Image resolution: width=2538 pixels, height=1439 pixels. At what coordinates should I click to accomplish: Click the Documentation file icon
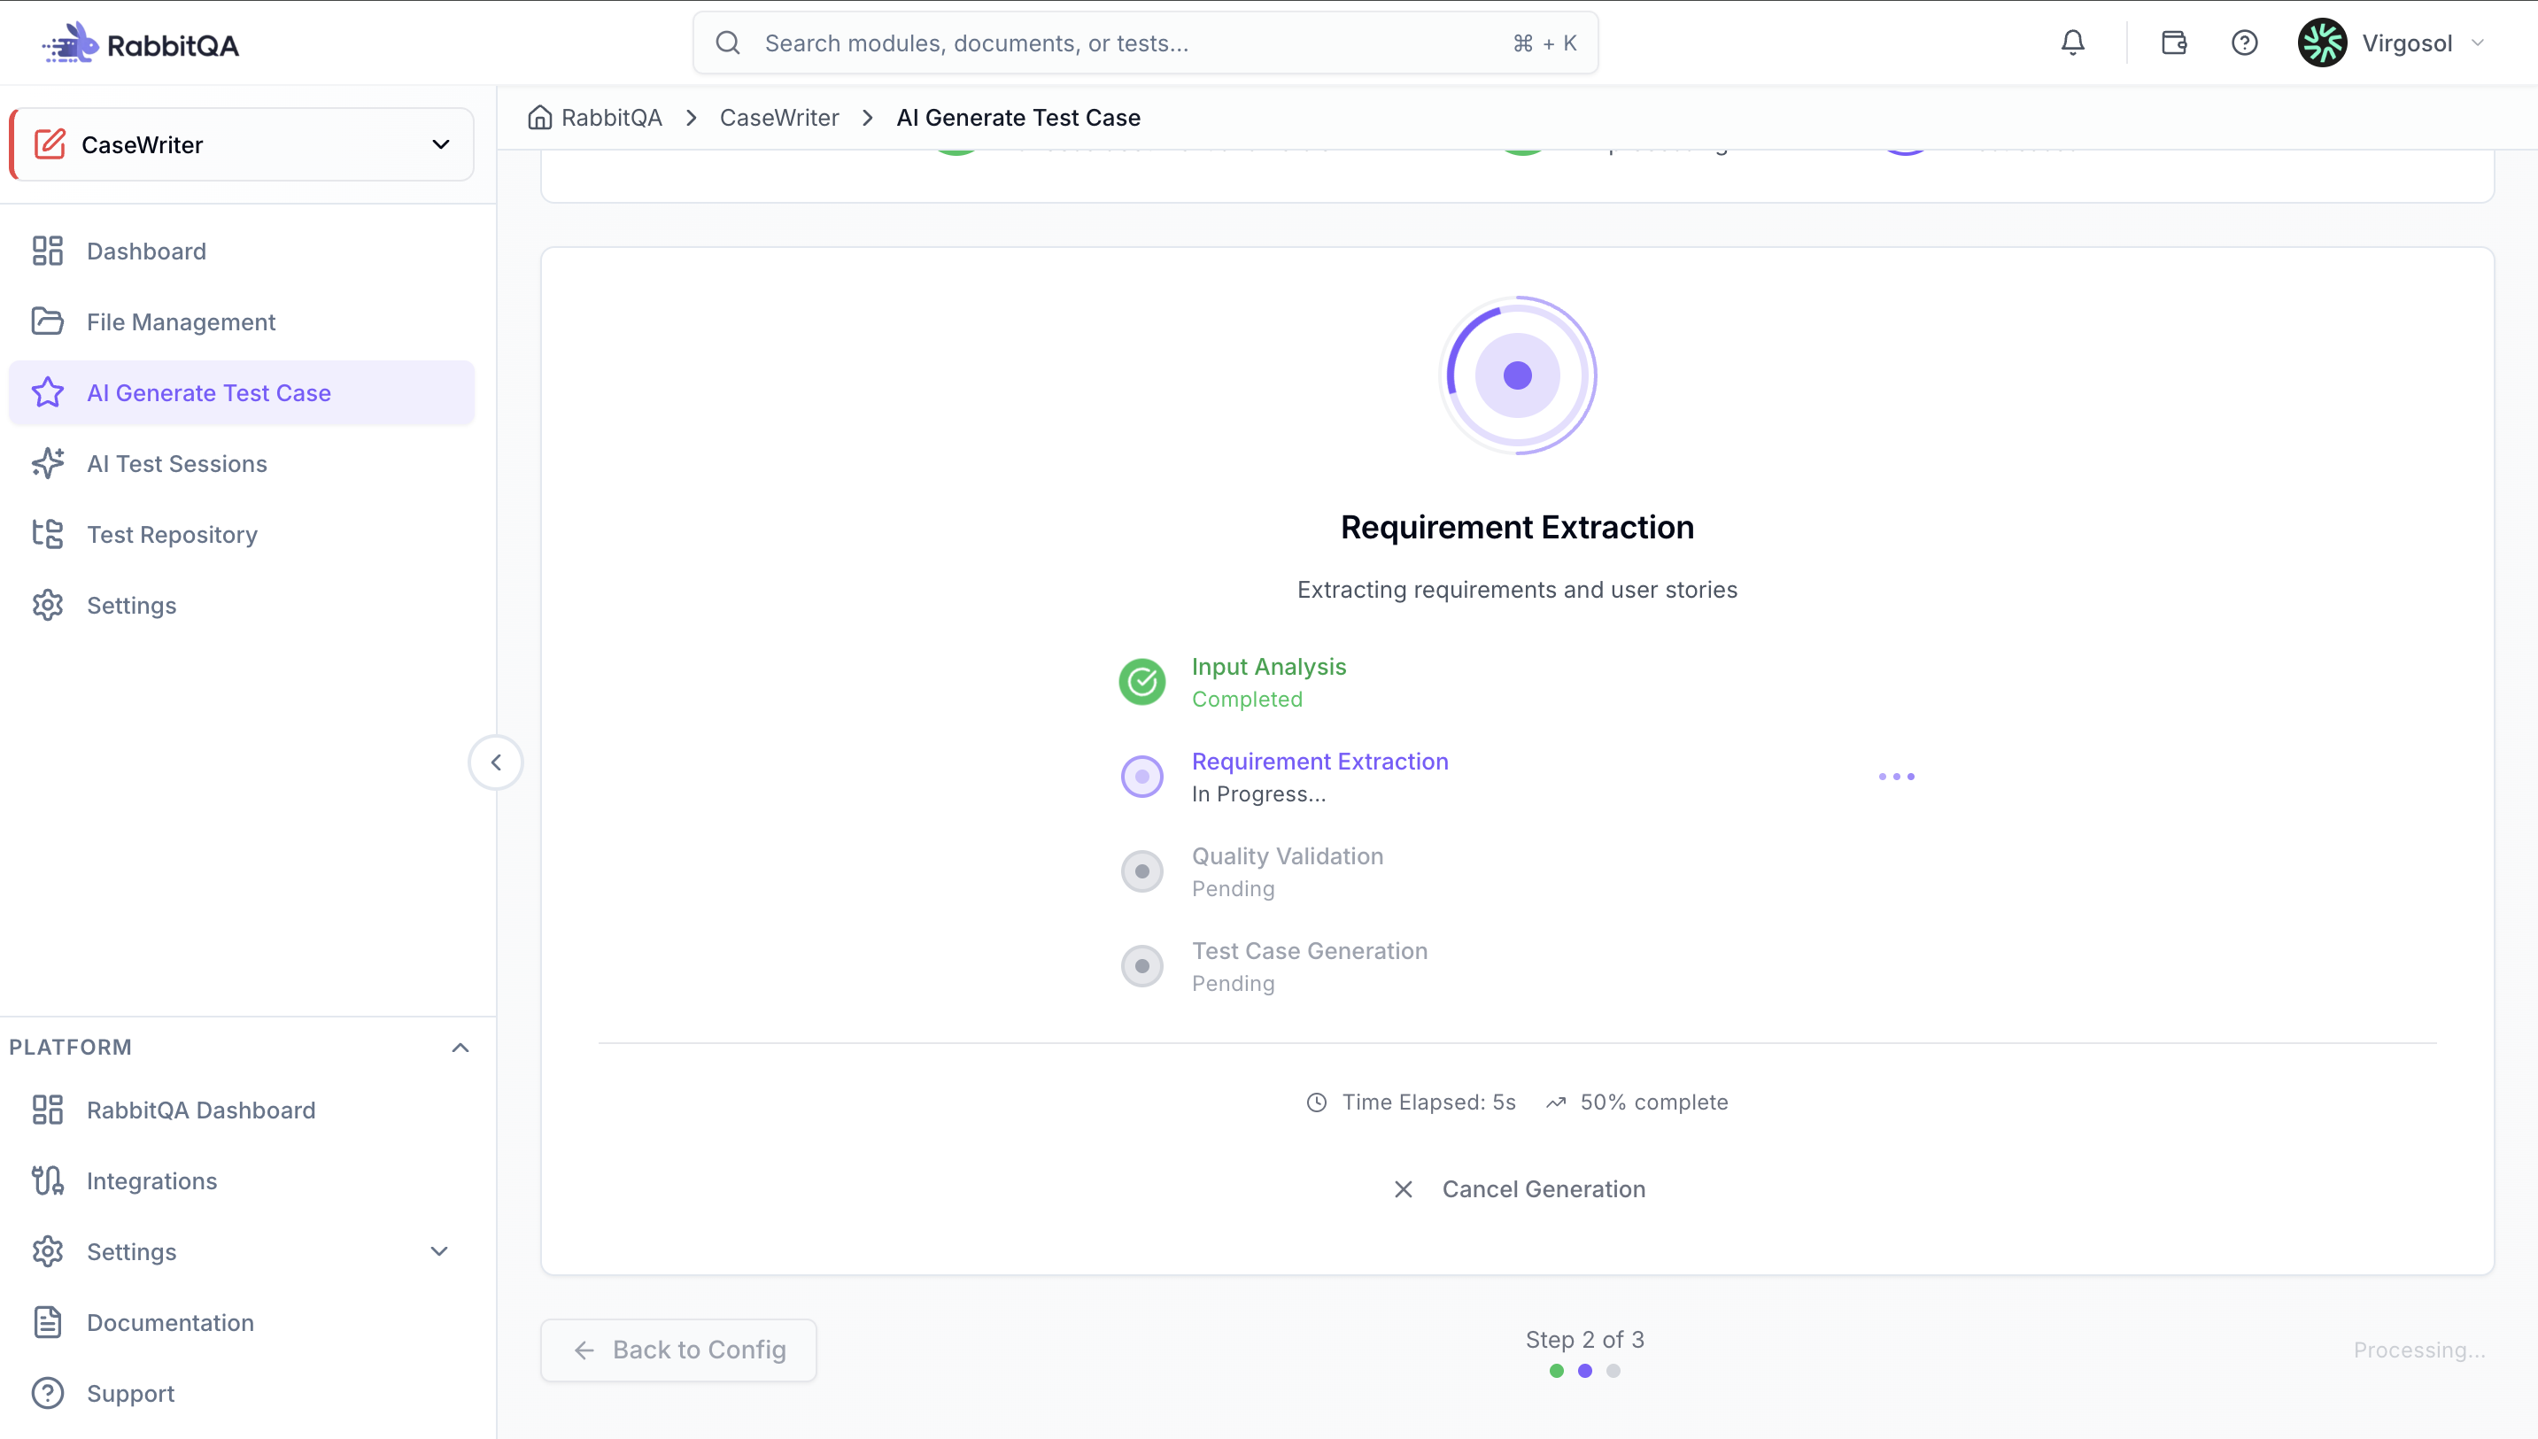point(48,1322)
